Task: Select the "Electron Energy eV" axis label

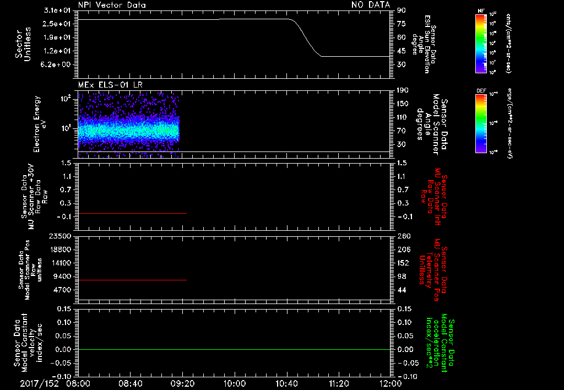Action: (x=40, y=124)
